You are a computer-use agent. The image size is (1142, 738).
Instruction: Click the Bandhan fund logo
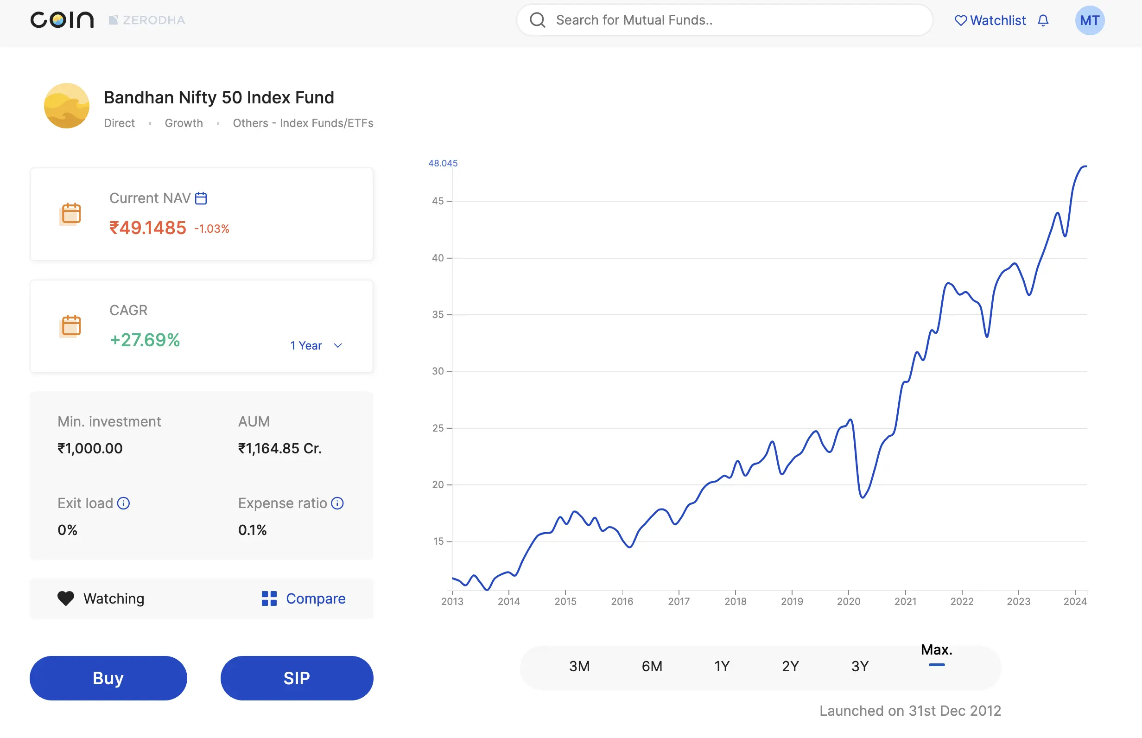coord(67,106)
